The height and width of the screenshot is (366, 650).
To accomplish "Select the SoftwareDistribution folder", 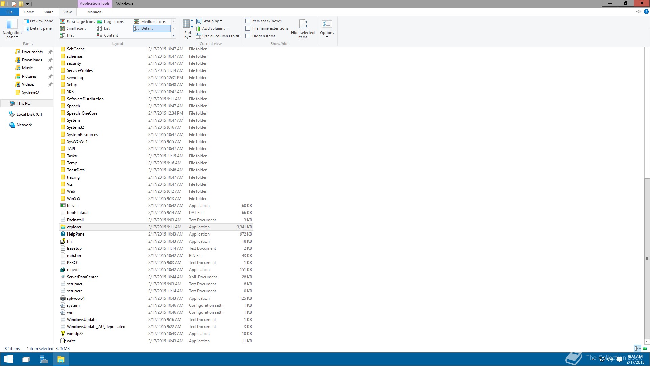I will tap(156, 99).
